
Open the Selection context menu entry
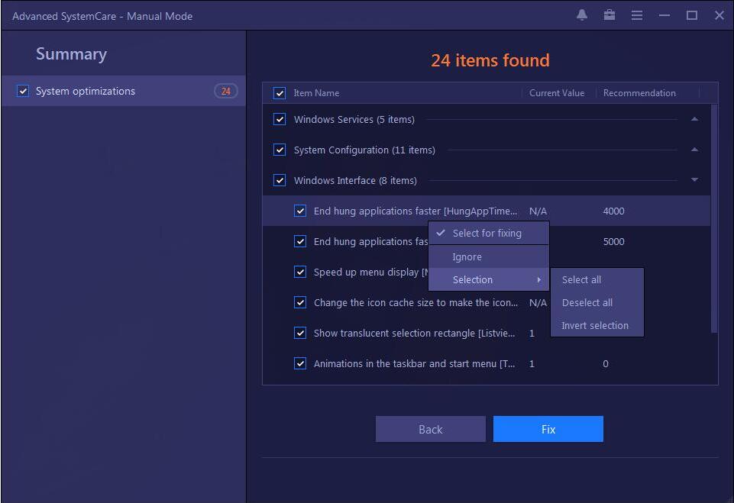(x=489, y=280)
